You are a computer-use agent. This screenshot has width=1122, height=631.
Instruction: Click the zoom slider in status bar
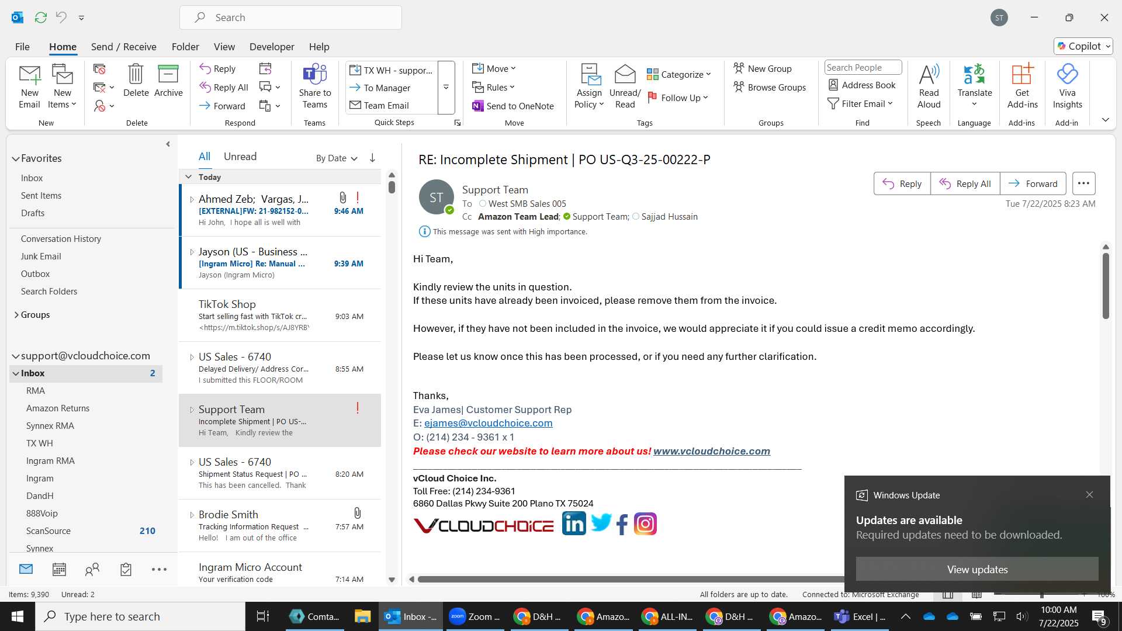(1041, 595)
